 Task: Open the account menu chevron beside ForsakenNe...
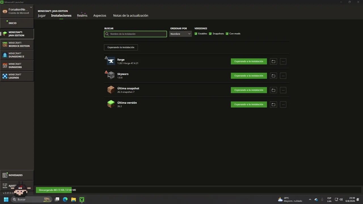point(31,7)
